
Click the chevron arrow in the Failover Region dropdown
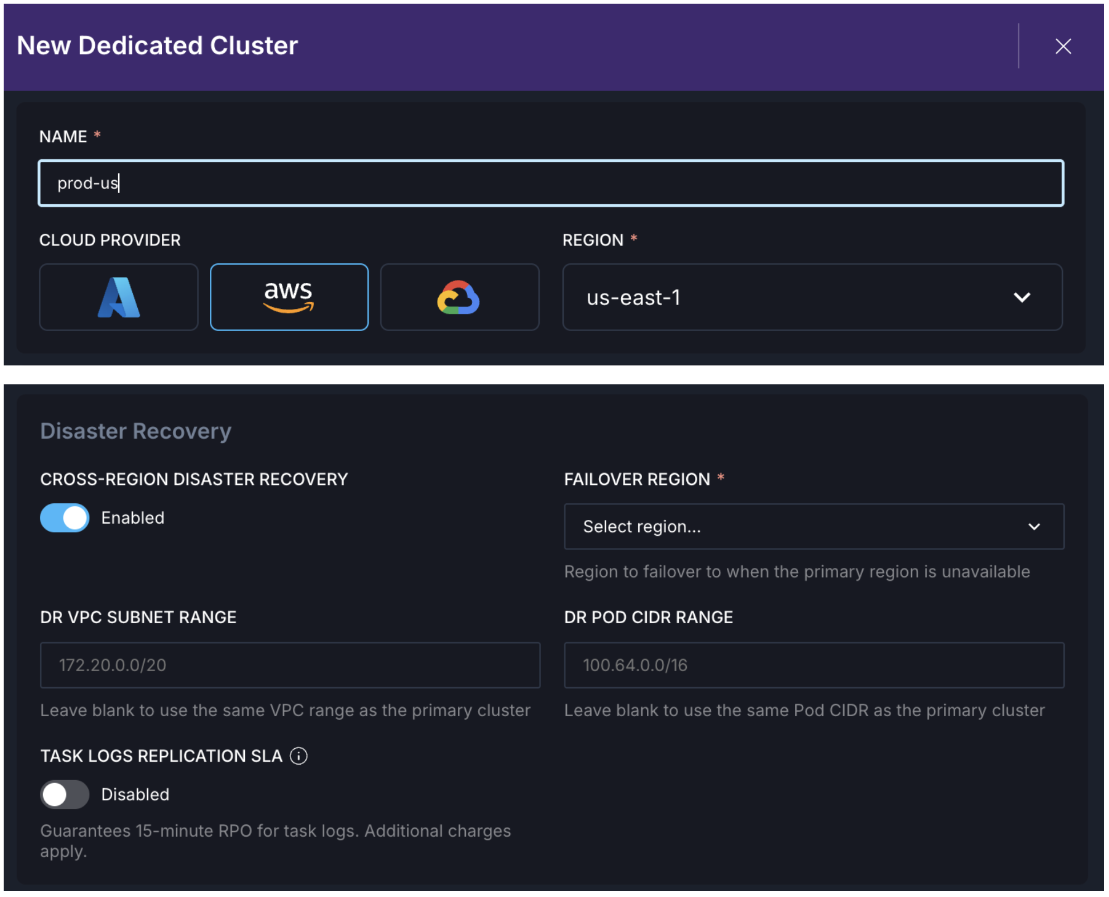[1034, 527]
